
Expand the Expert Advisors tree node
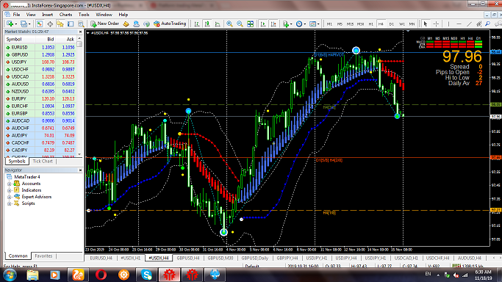point(10,197)
